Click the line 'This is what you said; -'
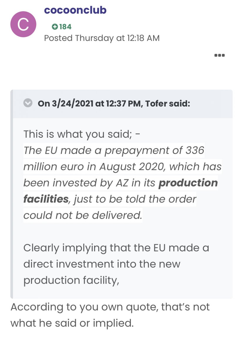243x339 pixels. point(82,134)
